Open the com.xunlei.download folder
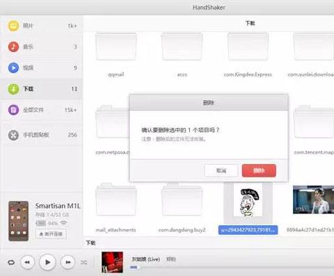 (x=314, y=47)
